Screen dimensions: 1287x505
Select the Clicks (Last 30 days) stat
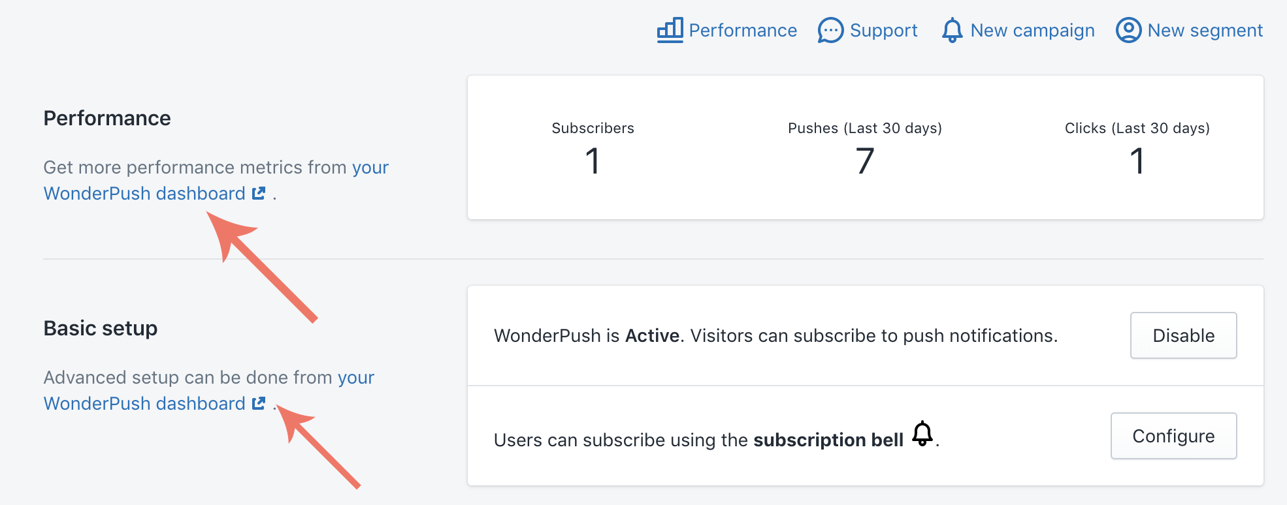[x=1137, y=149]
